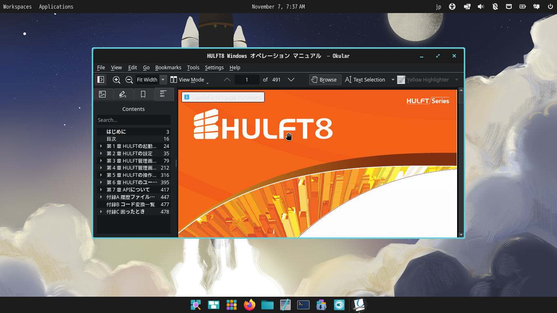Open the volume tray icon

tap(481, 7)
